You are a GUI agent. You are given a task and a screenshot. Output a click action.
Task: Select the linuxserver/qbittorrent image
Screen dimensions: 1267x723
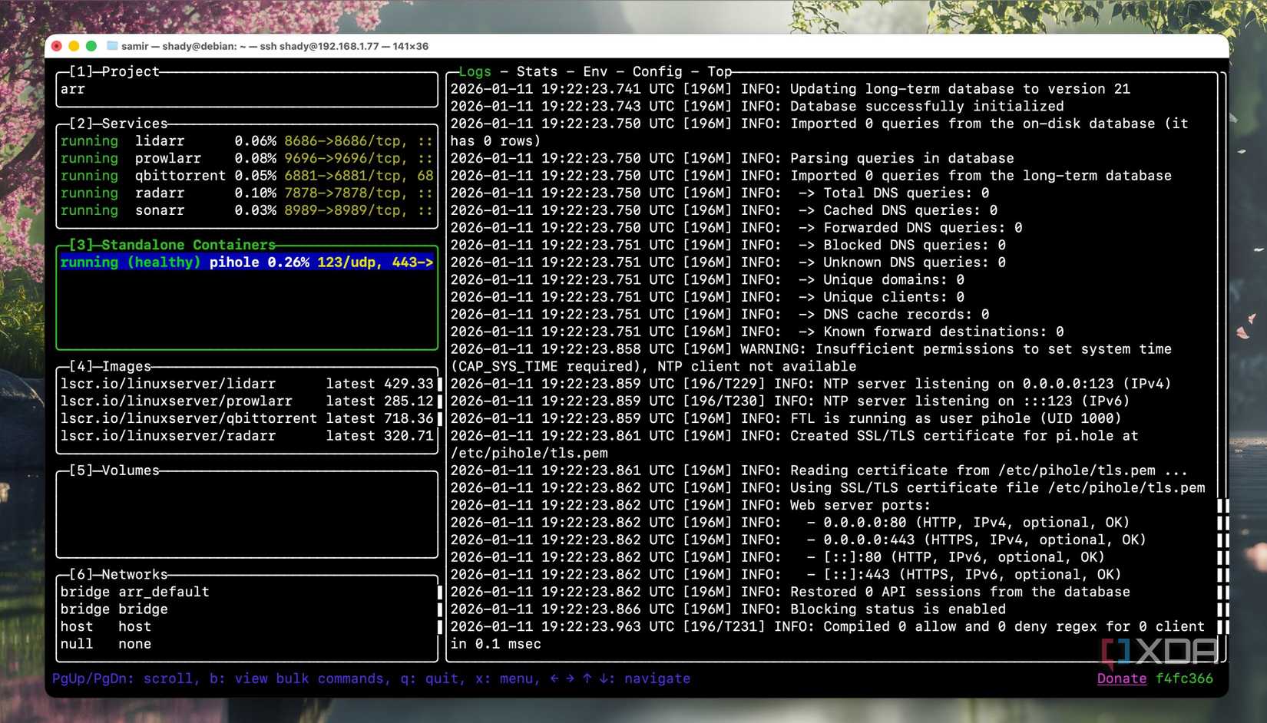click(x=189, y=418)
